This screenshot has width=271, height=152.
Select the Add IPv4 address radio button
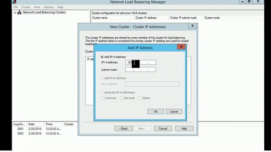(x=102, y=57)
